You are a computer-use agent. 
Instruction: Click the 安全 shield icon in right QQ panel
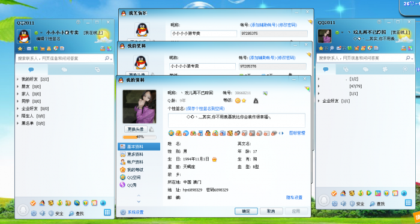pyautogui.click(x=353, y=204)
